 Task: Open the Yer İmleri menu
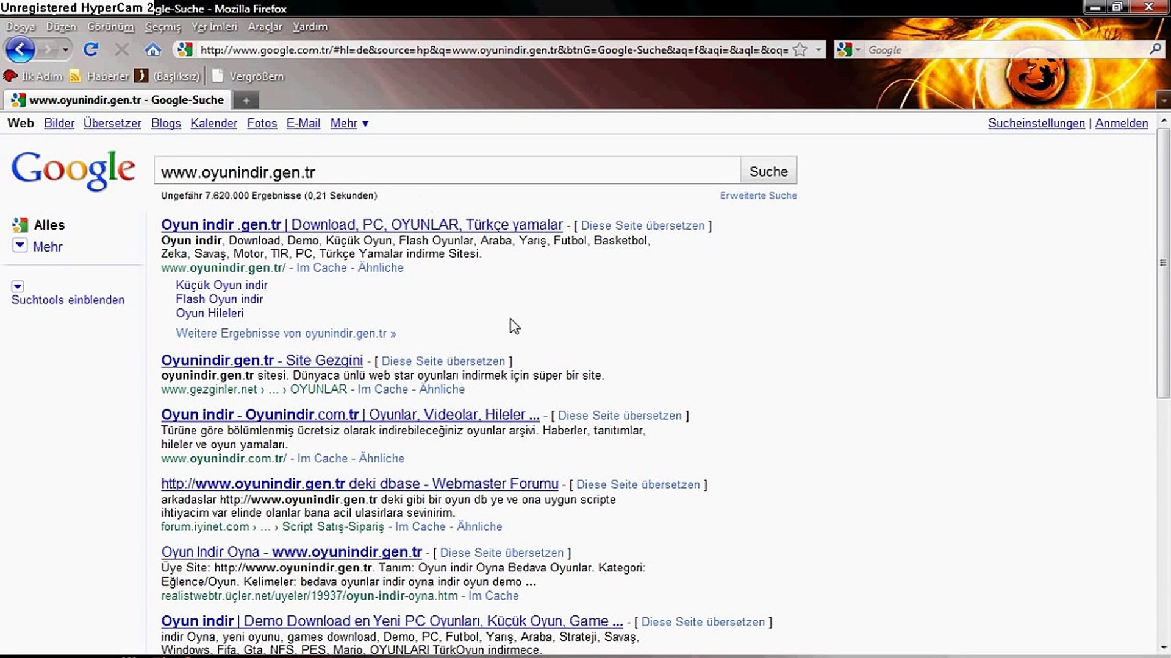click(214, 27)
